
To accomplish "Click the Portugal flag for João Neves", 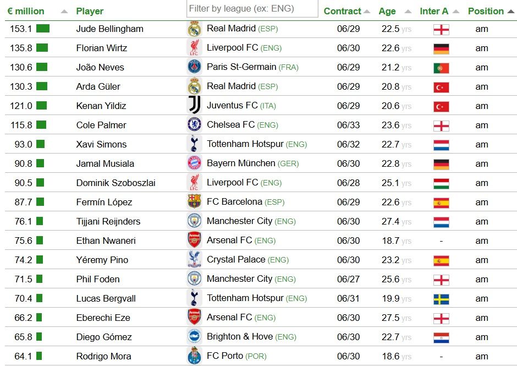I will coord(441,68).
